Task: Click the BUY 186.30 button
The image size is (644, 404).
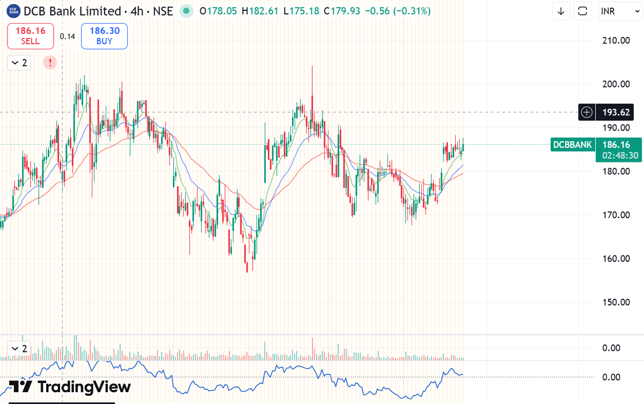Action: [x=104, y=36]
